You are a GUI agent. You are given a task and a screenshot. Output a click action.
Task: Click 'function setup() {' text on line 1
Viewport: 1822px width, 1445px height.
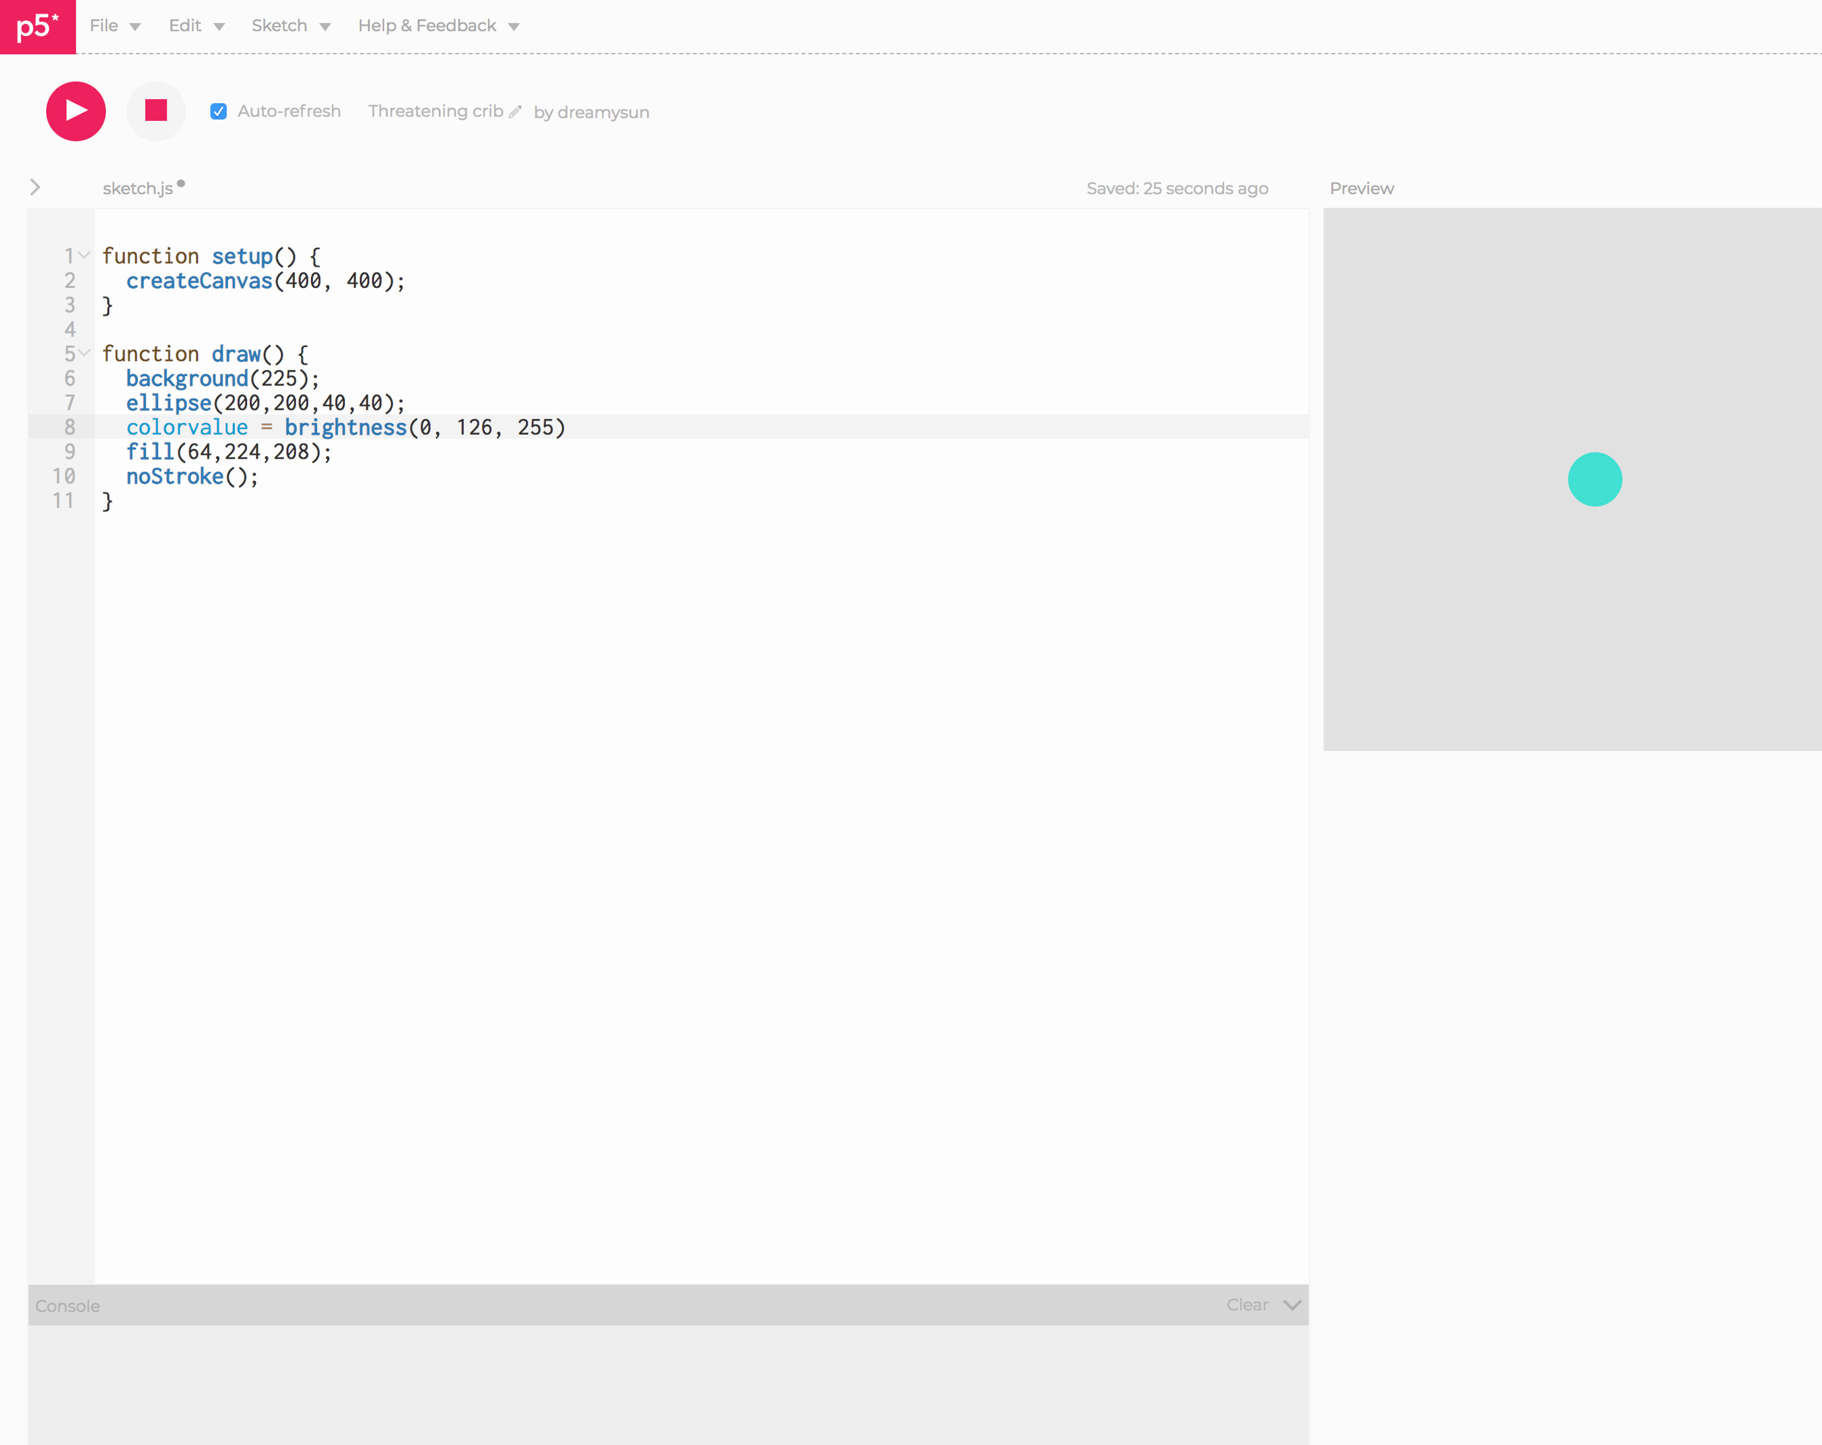click(x=211, y=256)
